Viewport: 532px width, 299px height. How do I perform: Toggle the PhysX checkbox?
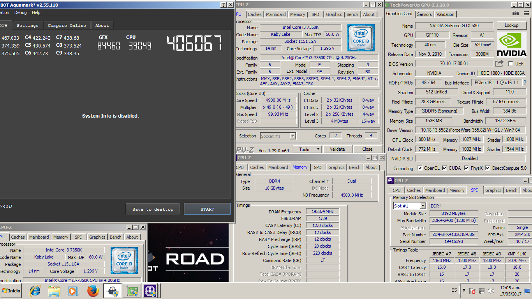466,168
